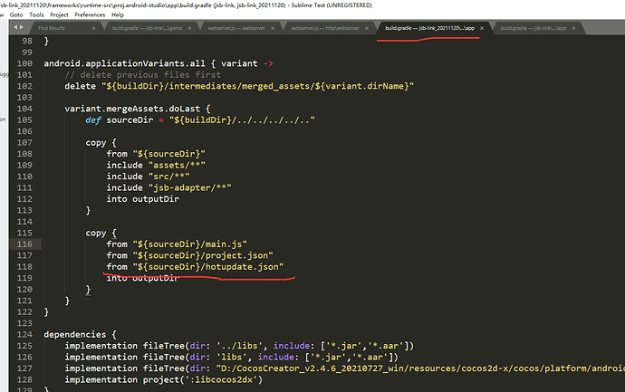Open the Tools menu
This screenshot has width=625, height=392.
(36, 14)
